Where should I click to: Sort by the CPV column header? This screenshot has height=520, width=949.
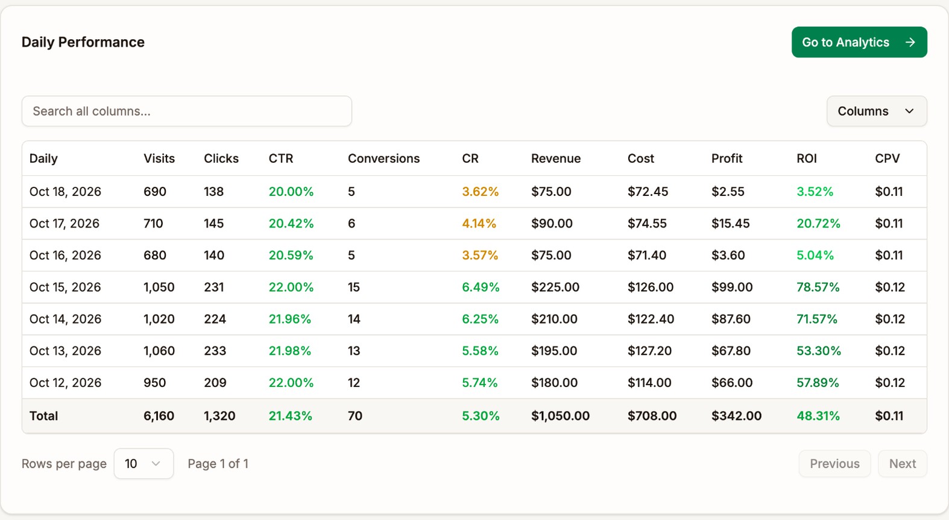tap(888, 158)
